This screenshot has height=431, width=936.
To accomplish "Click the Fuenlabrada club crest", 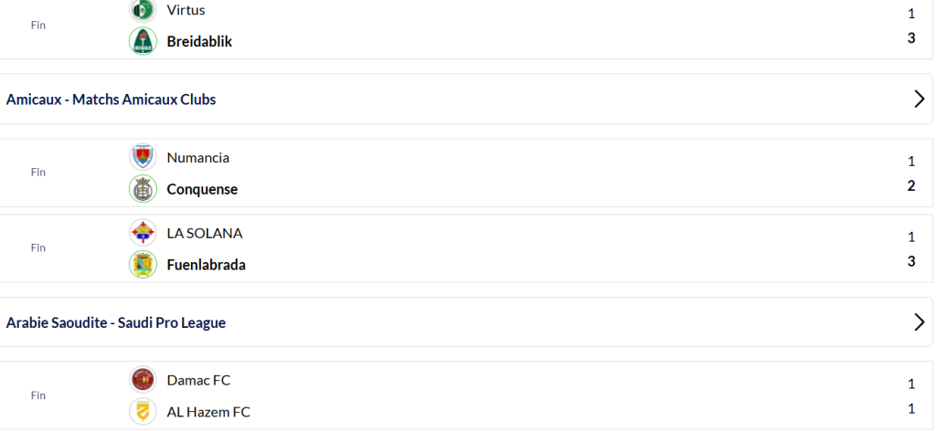I will point(143,265).
